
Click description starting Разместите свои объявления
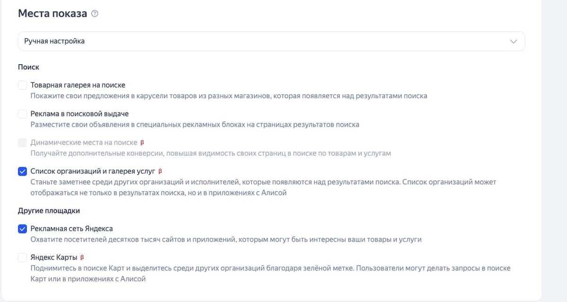click(x=195, y=125)
